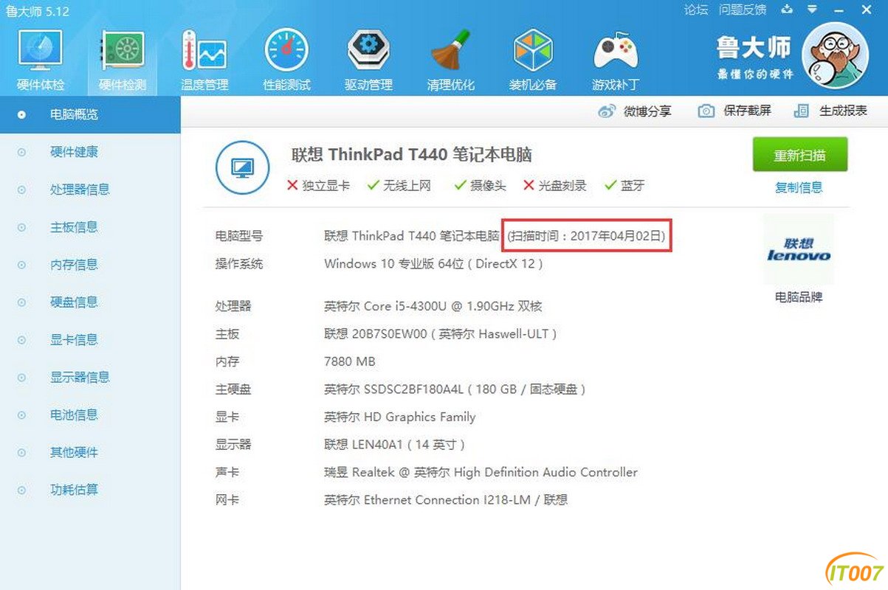Screen dimensions: 888x590
Task: Click the 光盘刻录 status indicator
Action: pos(554,186)
